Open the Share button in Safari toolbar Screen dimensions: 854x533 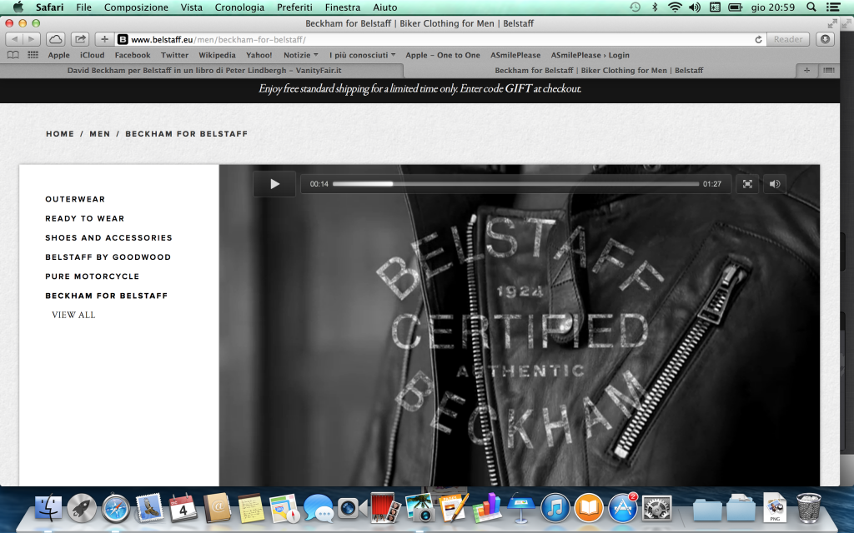(80, 39)
